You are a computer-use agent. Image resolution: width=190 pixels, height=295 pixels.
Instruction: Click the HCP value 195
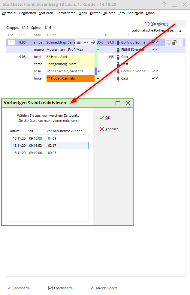[x=111, y=57]
